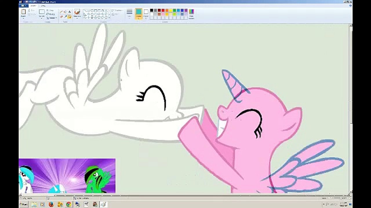Screen dimensions: 371x208
Task: Click the Action Center flag tray icon
Action: pyautogui.click(x=327, y=204)
